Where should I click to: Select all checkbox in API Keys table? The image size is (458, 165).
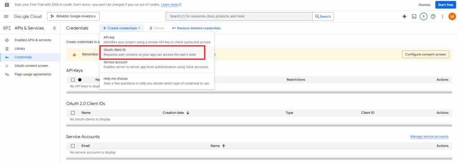(73, 79)
